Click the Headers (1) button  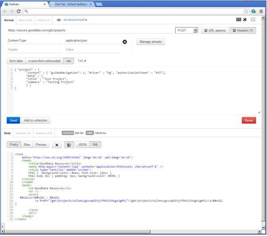tap(243, 30)
